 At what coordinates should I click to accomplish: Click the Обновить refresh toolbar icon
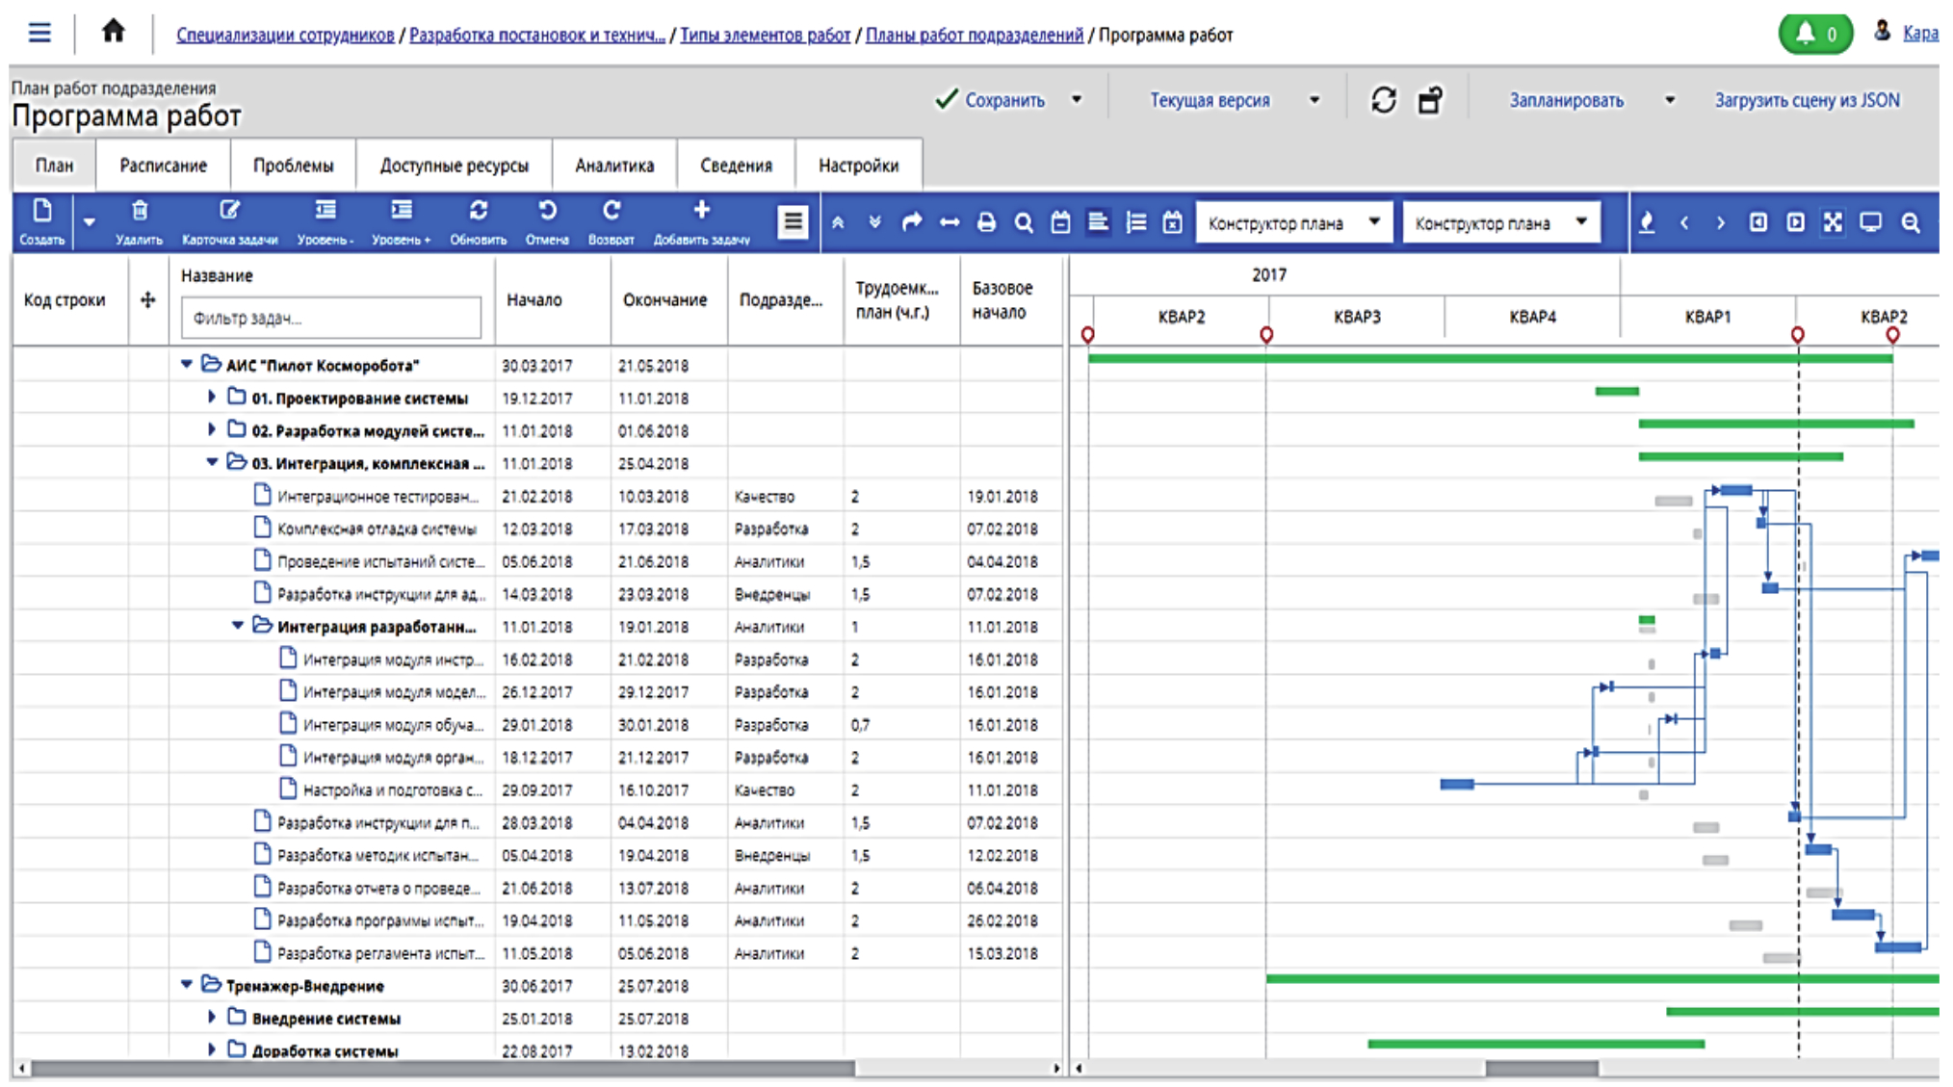click(478, 211)
